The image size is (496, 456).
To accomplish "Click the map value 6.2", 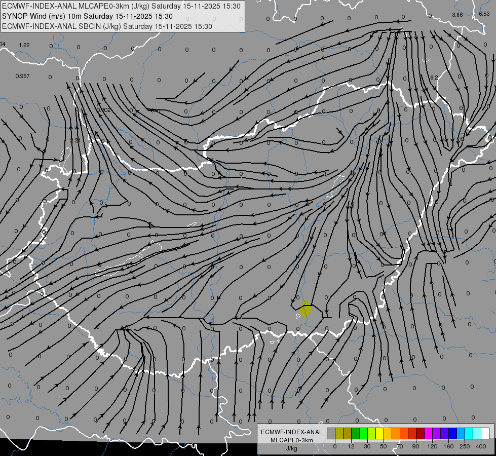I will 434,78.
